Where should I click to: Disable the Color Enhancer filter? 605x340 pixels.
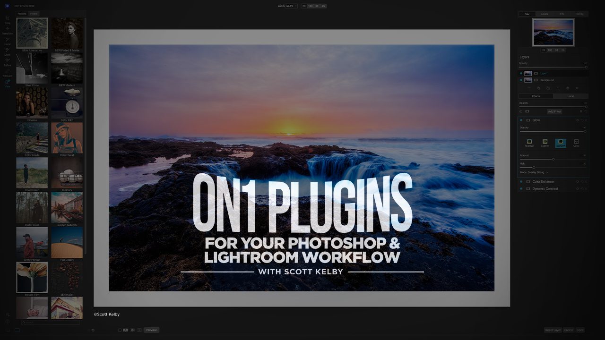(521, 182)
